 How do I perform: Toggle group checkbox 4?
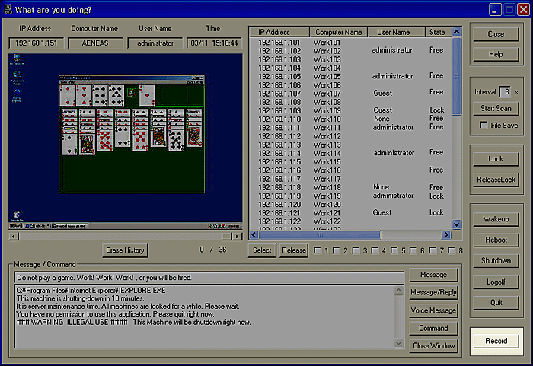[375, 250]
